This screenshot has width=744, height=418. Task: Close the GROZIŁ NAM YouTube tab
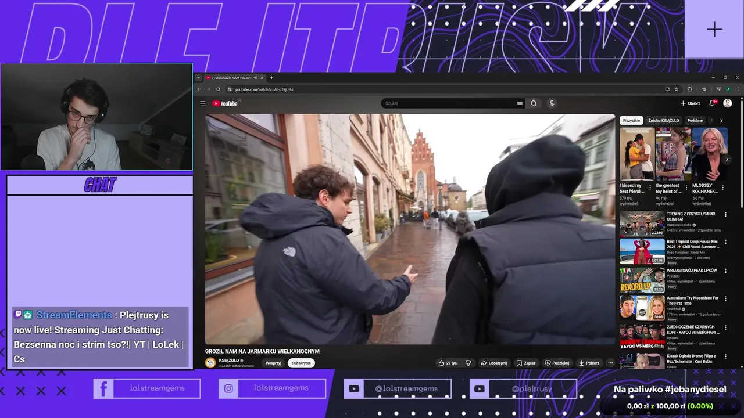pyautogui.click(x=262, y=78)
